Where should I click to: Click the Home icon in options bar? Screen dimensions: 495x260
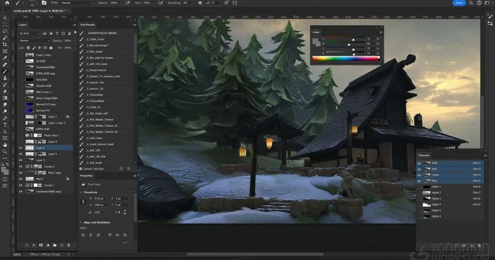[7, 3]
